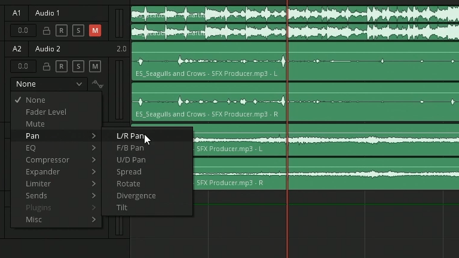Select L/R Pan option
The width and height of the screenshot is (459, 258).
(x=147, y=136)
